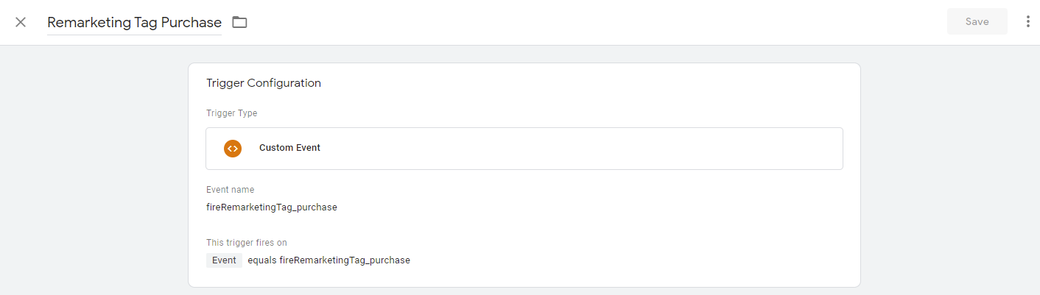1040x295 pixels.
Task: Click the Trigger Configuration heading
Action: [x=264, y=83]
